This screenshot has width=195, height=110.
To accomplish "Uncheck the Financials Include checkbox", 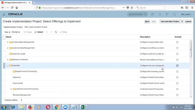I will coord(177,66).
